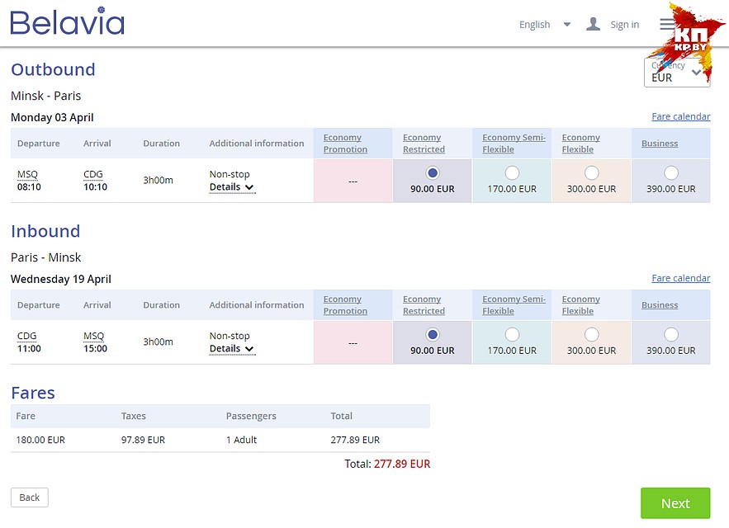
Task: Open inbound Business header link
Action: [660, 305]
